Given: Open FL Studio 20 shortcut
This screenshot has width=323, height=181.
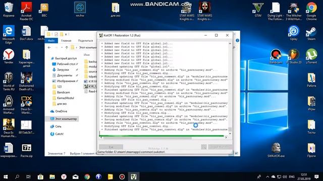Looking at the screenshot, I should point(294,56).
